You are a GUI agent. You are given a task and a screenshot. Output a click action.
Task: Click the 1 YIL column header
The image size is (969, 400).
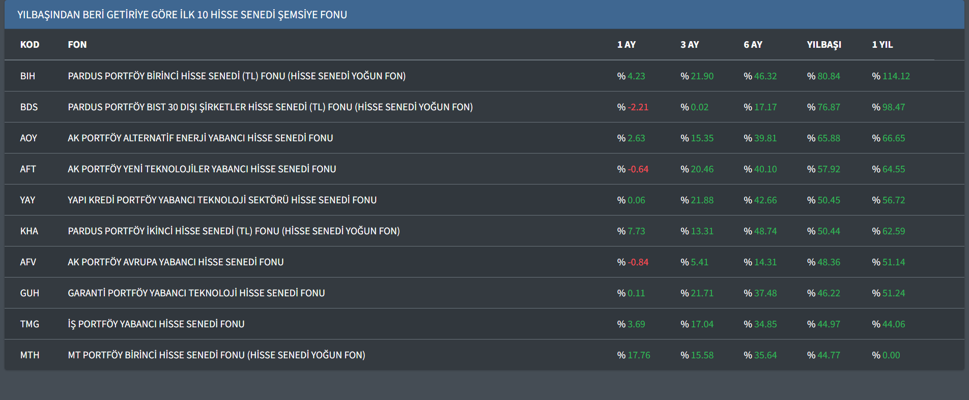(x=882, y=45)
